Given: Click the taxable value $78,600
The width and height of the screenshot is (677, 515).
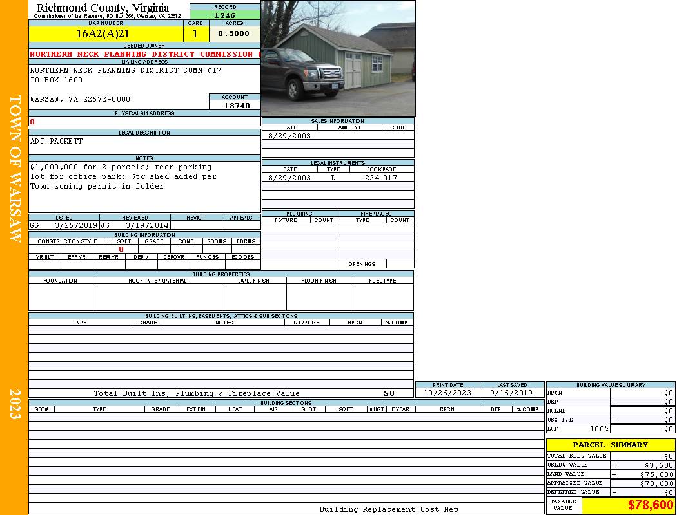Looking at the screenshot, I should click(x=651, y=505).
